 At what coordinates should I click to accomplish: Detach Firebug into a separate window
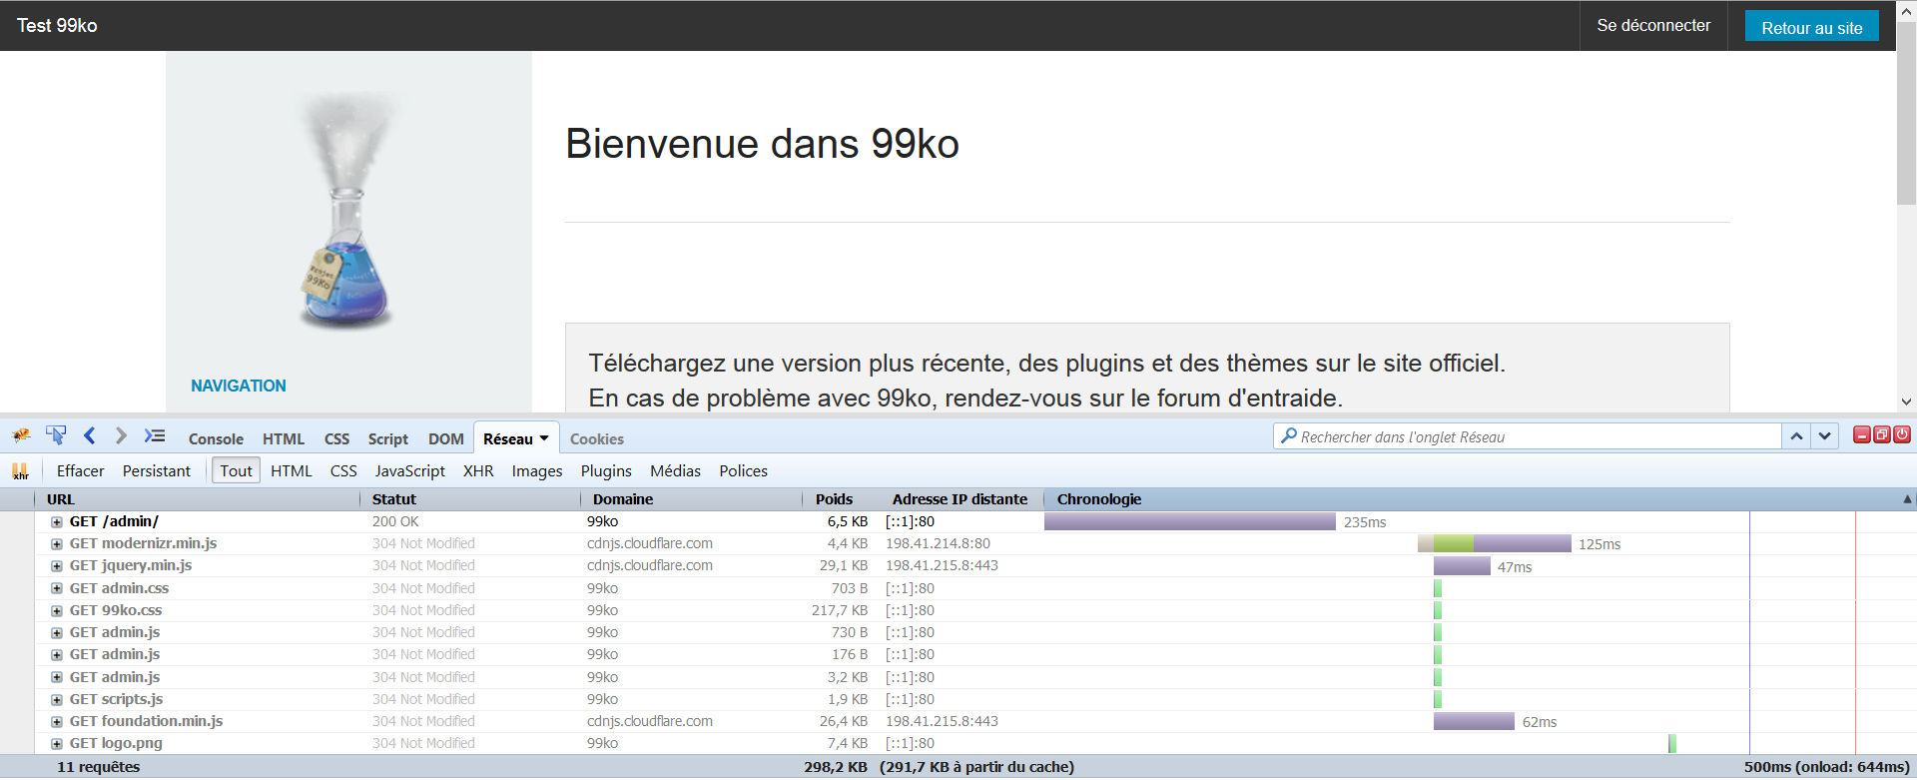click(1882, 434)
